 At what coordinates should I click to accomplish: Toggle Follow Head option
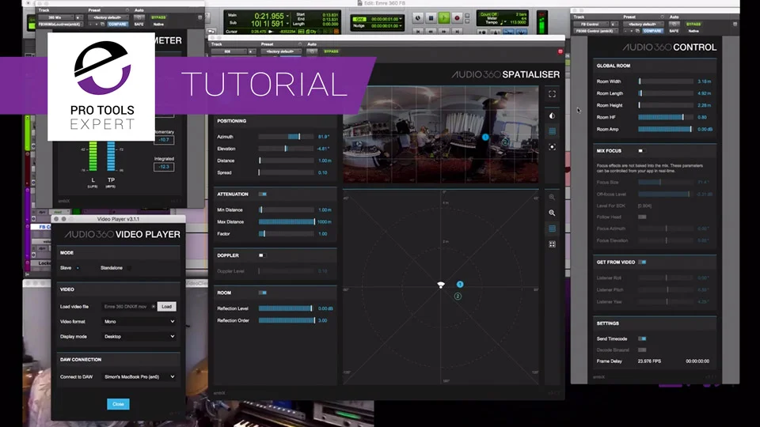[x=642, y=217]
